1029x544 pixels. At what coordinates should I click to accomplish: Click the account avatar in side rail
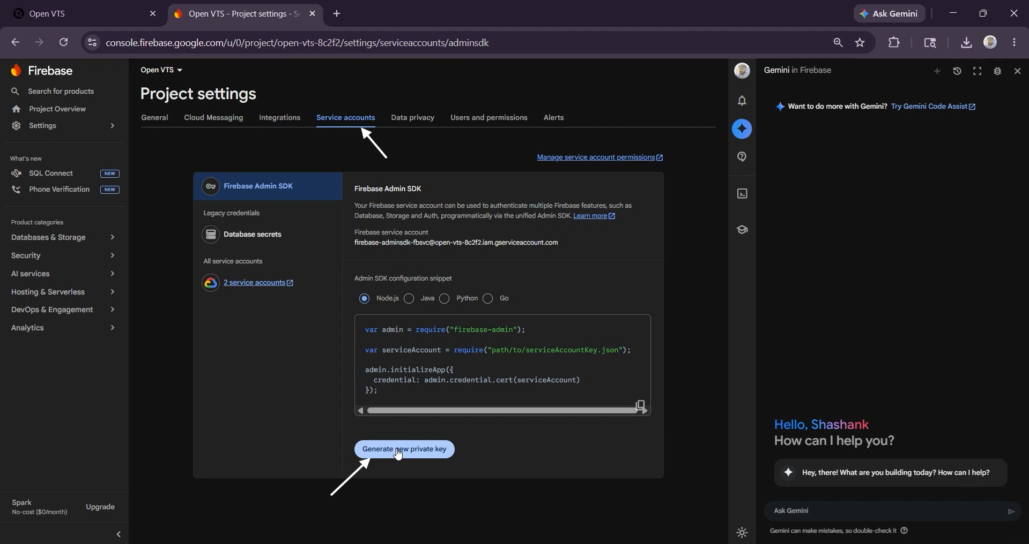click(742, 71)
